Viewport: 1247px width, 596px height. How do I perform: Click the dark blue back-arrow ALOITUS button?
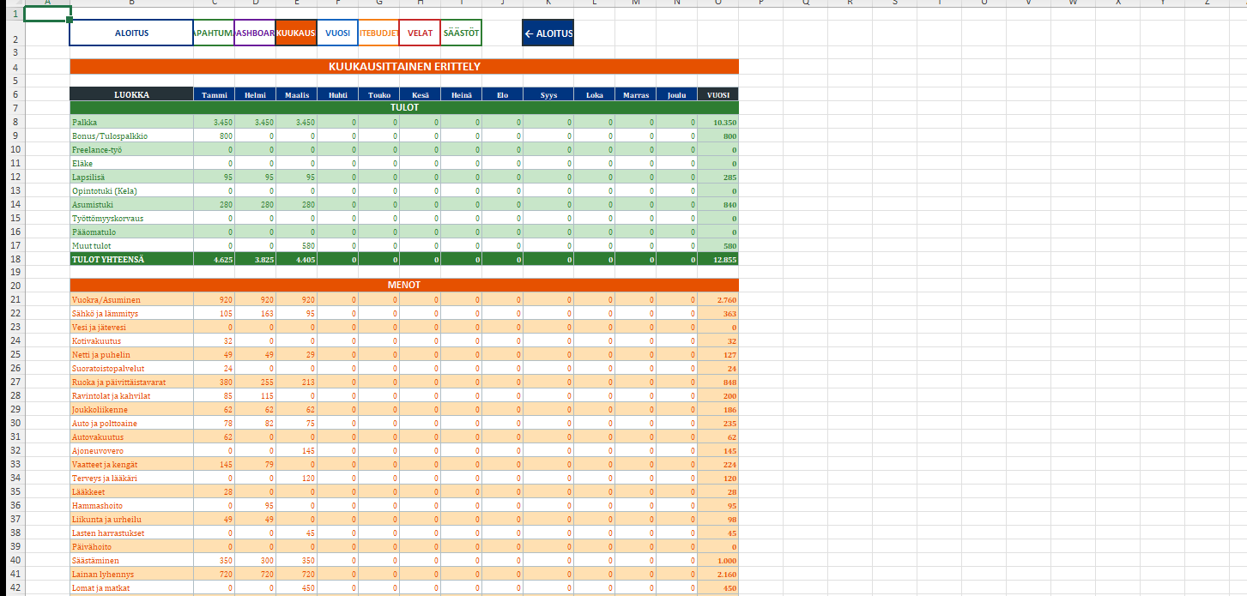pos(548,33)
